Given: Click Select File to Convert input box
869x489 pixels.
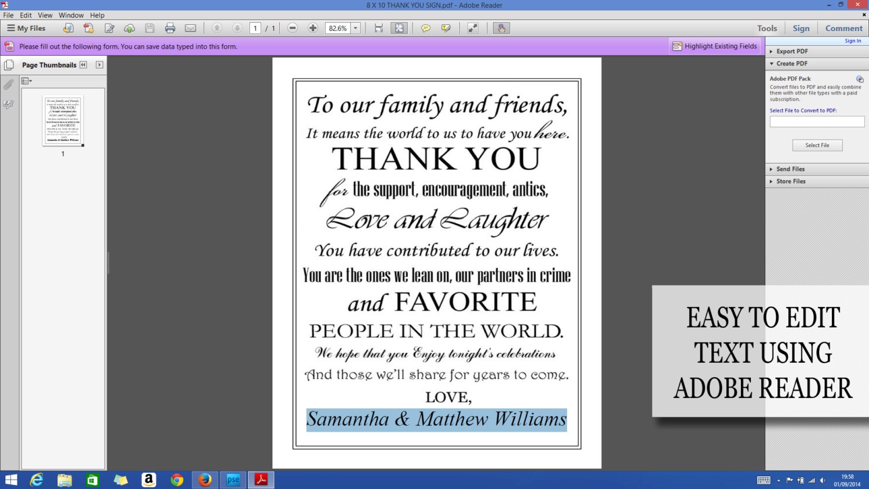Looking at the screenshot, I should click(817, 122).
